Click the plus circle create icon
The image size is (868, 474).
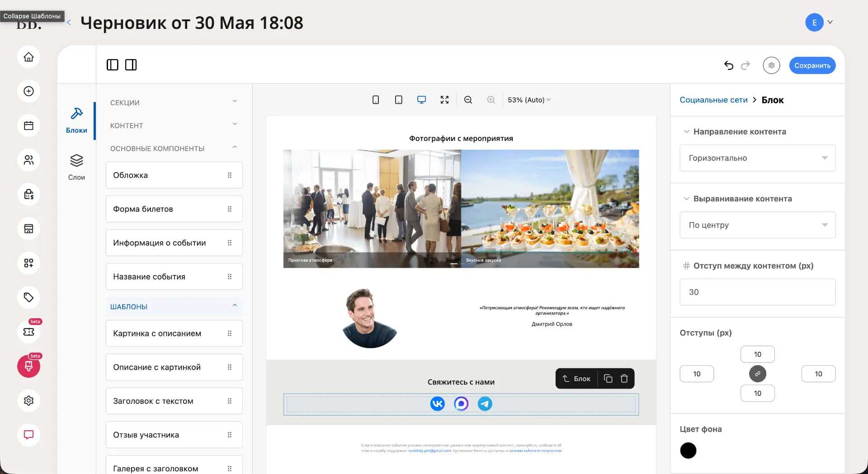(28, 91)
